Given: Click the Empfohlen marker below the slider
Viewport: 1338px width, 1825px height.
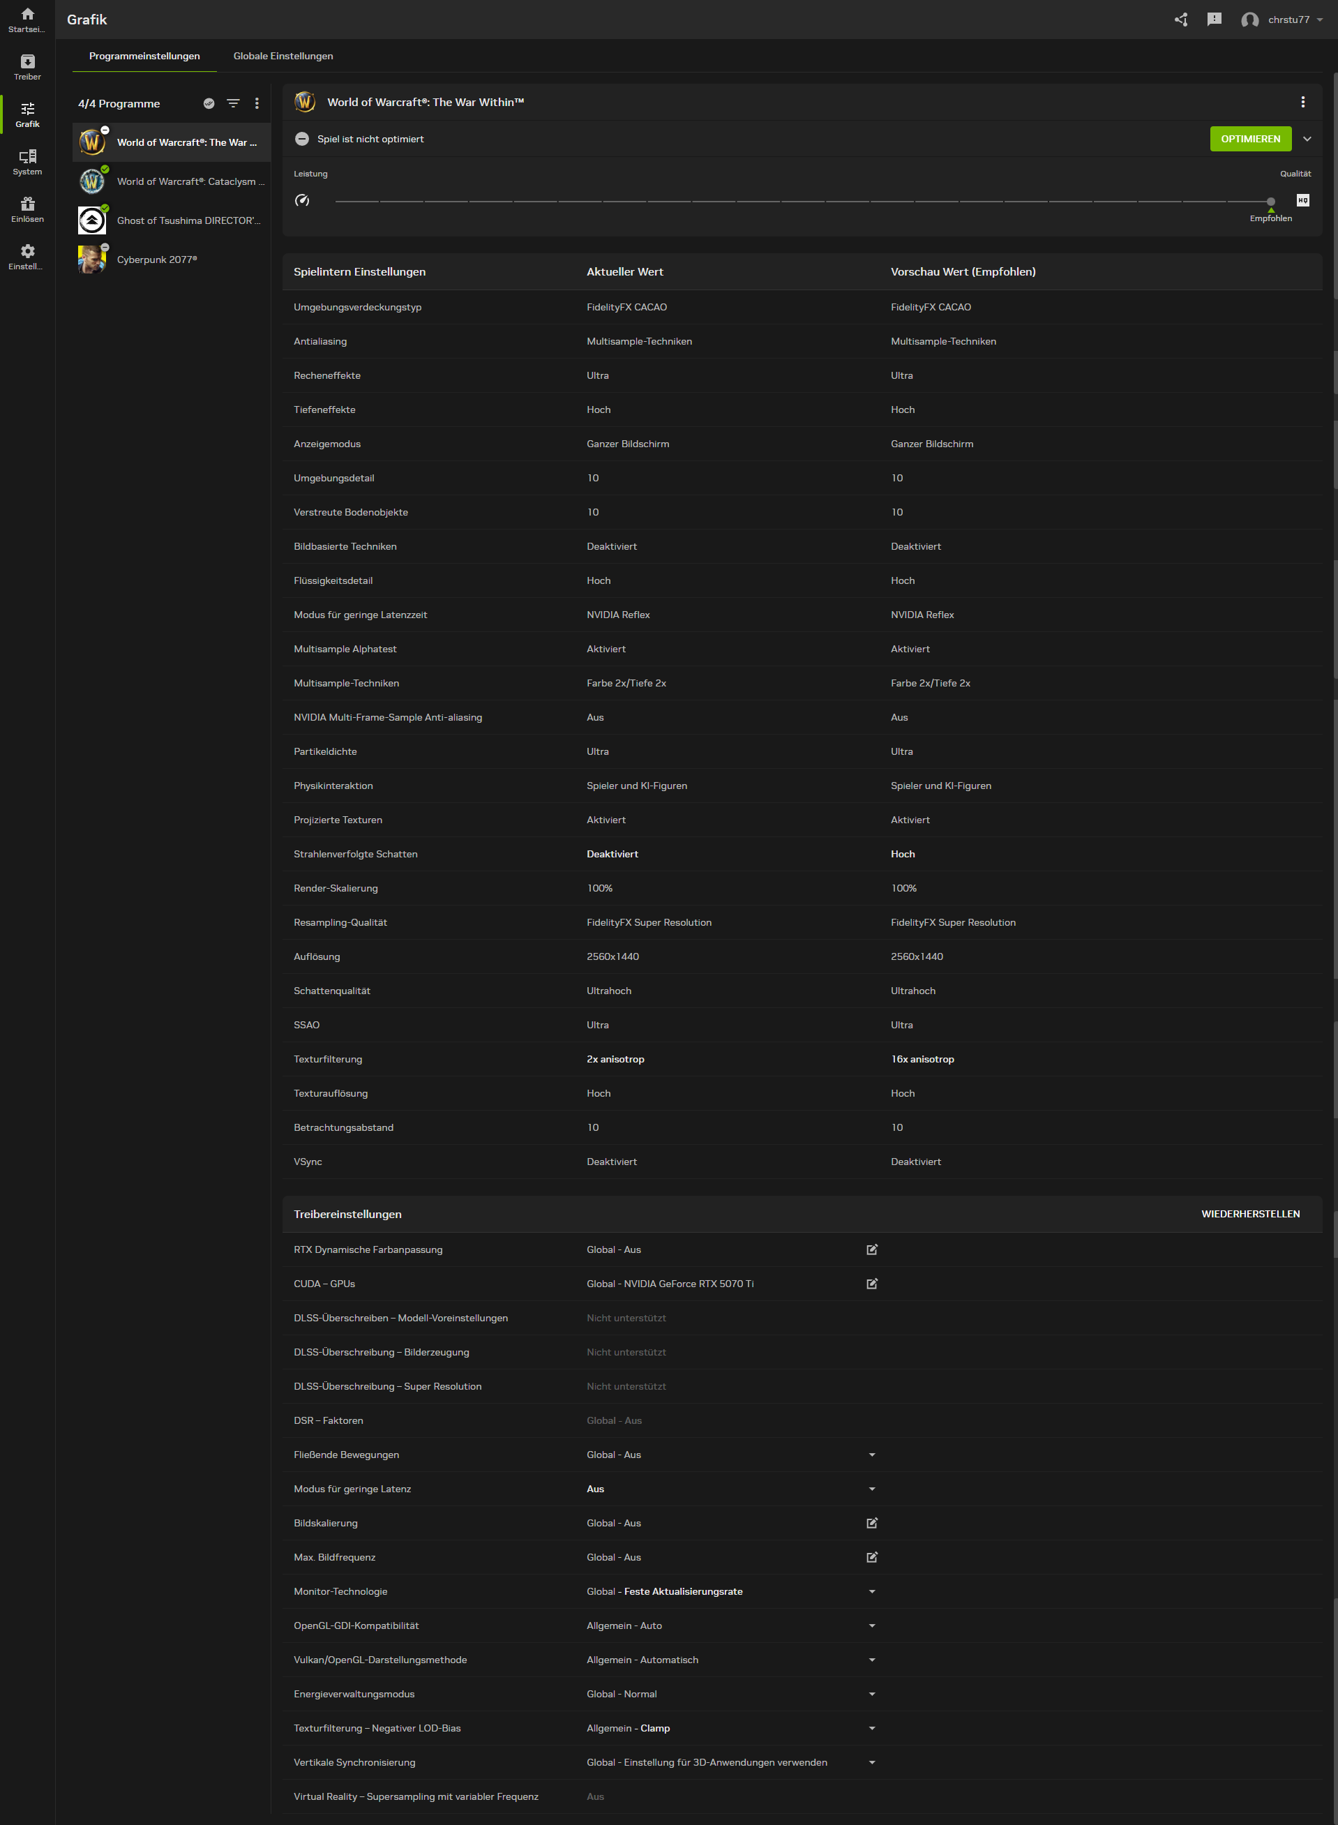Looking at the screenshot, I should pos(1270,216).
